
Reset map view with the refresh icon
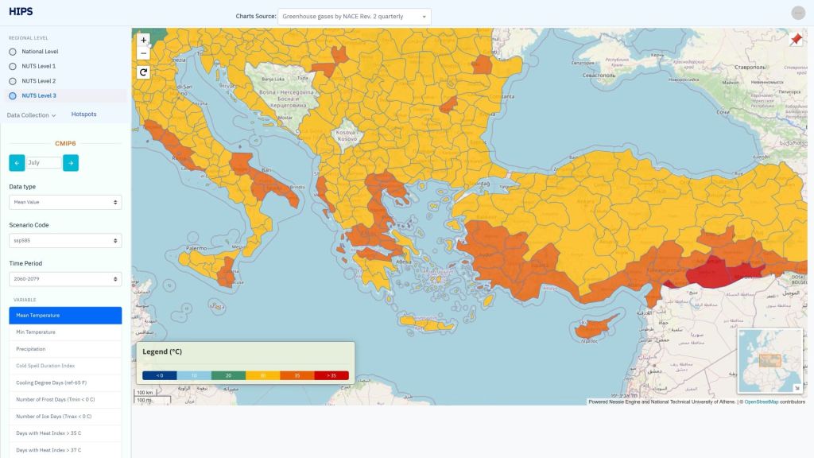(143, 72)
